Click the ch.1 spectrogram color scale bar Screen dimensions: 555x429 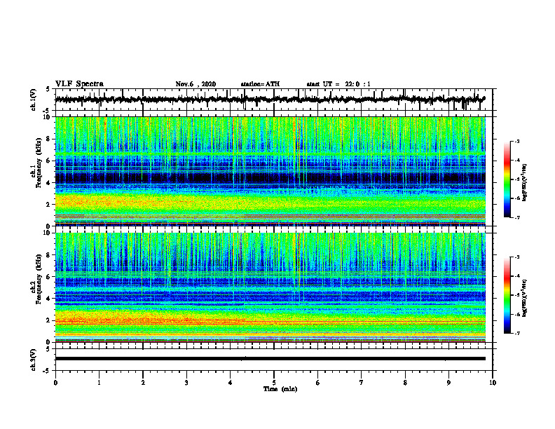507,179
